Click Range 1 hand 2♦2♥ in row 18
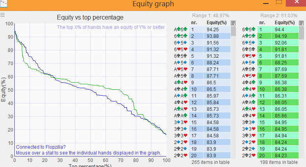Viewport: 306px width, 167px height. pos(181,142)
